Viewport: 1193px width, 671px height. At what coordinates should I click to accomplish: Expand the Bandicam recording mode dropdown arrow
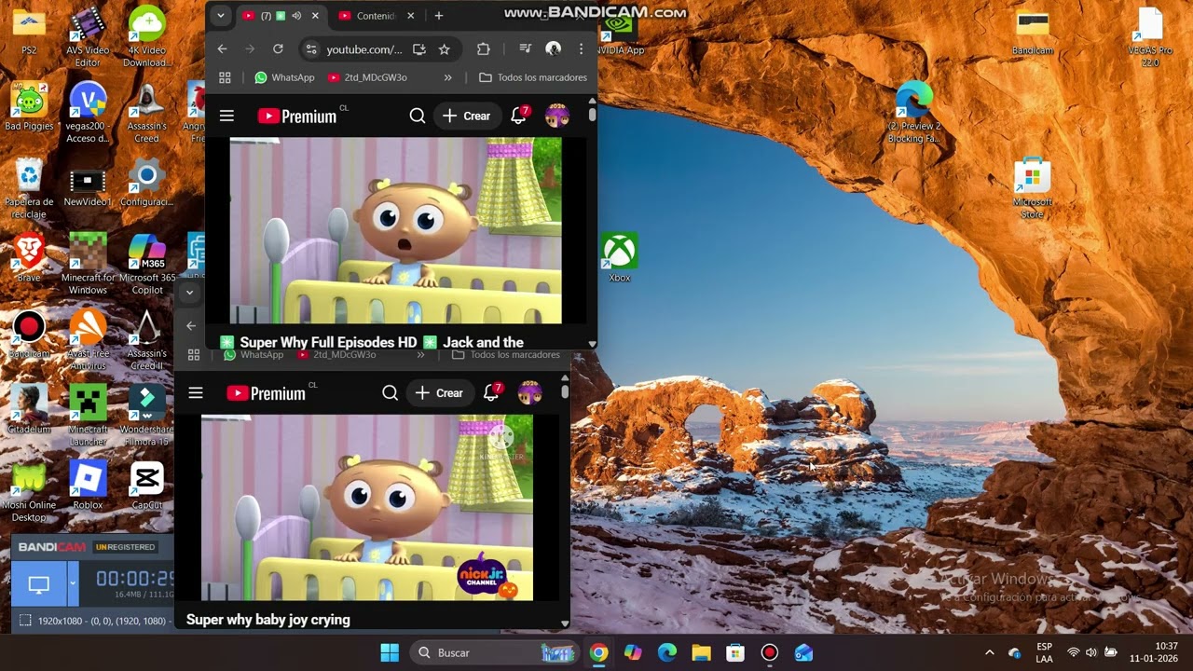point(73,585)
